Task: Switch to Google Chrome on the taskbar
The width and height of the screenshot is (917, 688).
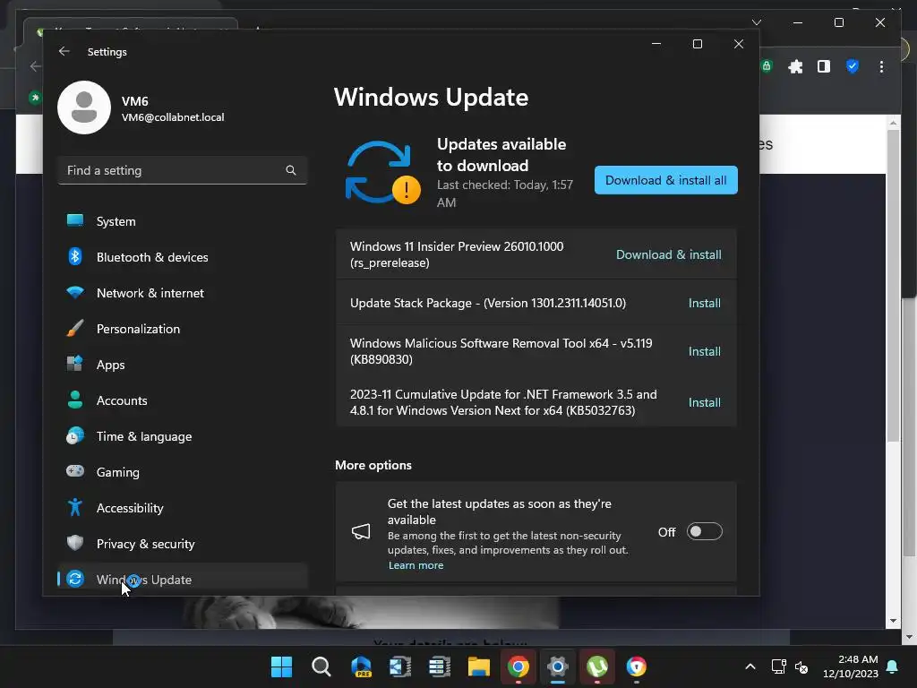Action: (518, 666)
